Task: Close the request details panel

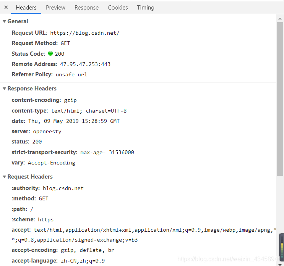Action: [x=6, y=7]
